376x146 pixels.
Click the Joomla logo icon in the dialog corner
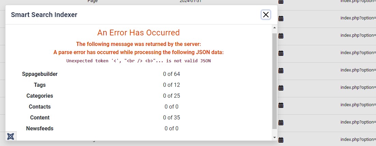(x=11, y=136)
